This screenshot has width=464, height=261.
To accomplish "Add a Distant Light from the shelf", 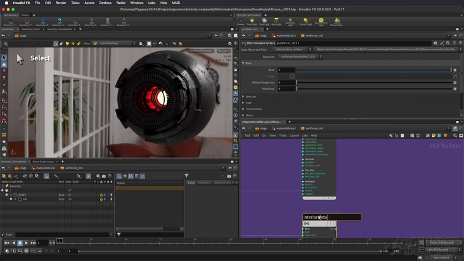I will click(306, 22).
